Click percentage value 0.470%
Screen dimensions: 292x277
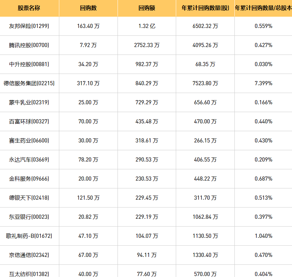click(263, 255)
